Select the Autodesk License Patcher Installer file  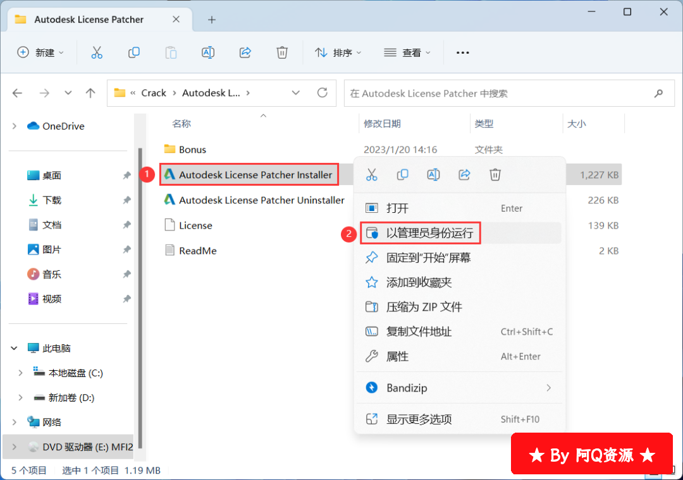click(x=249, y=174)
